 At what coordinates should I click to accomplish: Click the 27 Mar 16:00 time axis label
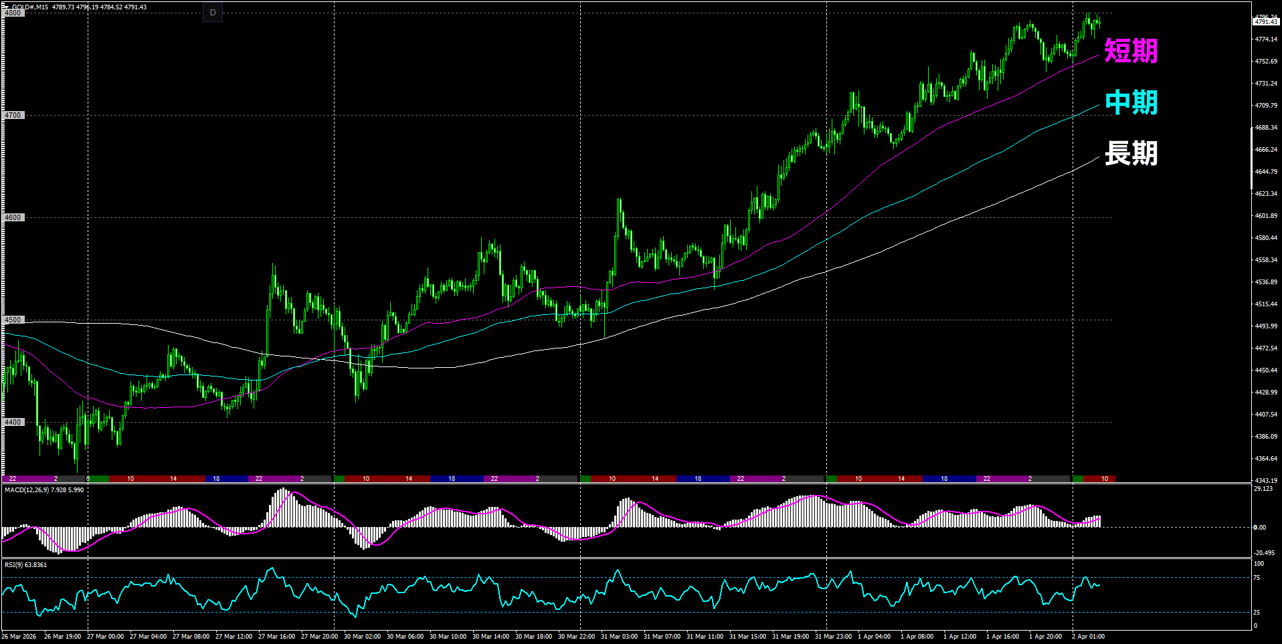pos(276,637)
